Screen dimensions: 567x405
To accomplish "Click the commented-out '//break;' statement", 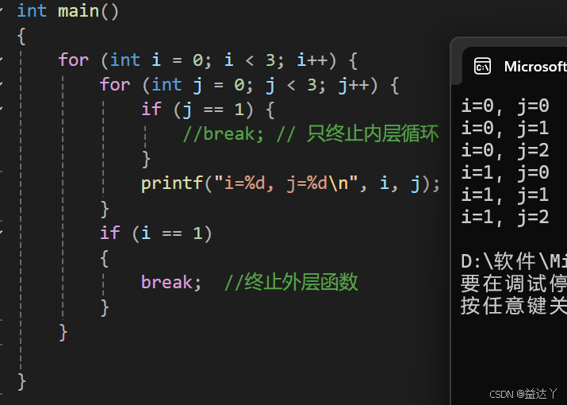I will pos(223,133).
